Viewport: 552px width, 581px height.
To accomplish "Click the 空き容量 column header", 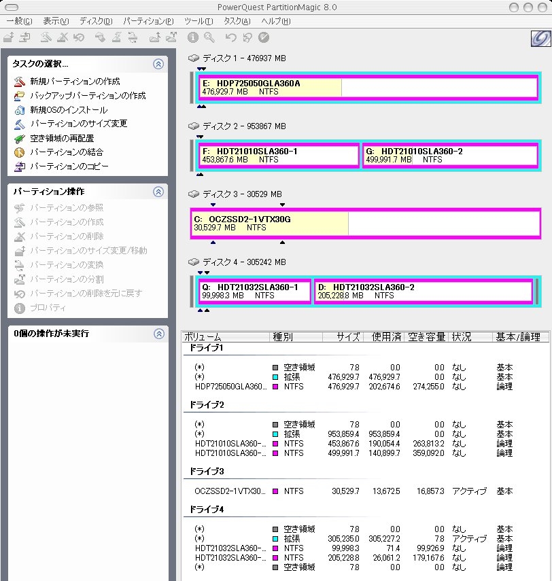I will tap(426, 337).
